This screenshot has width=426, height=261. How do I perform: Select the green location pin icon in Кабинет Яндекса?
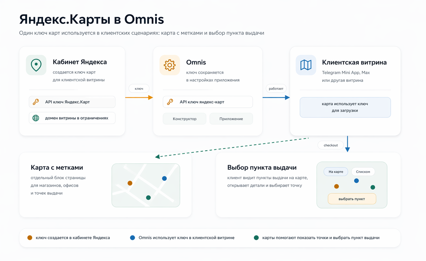coord(36,64)
